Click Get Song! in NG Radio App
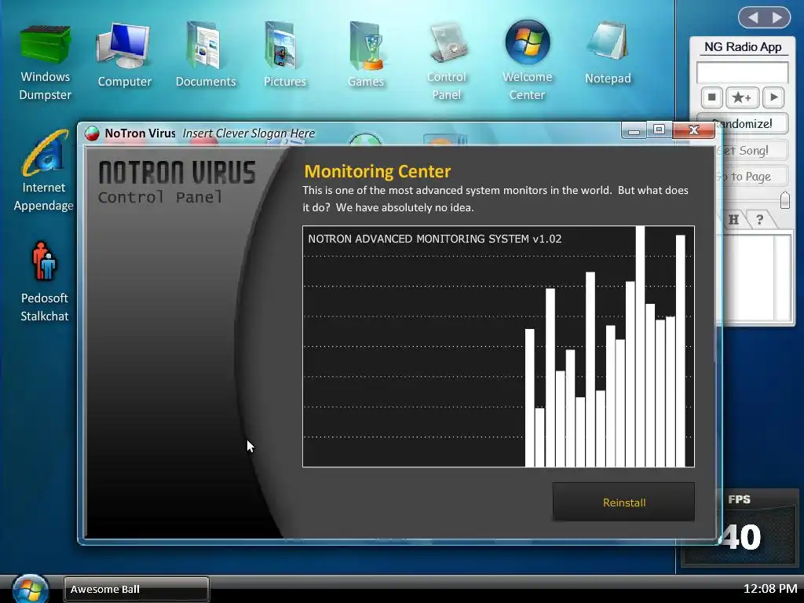This screenshot has width=804, height=603. point(751,150)
